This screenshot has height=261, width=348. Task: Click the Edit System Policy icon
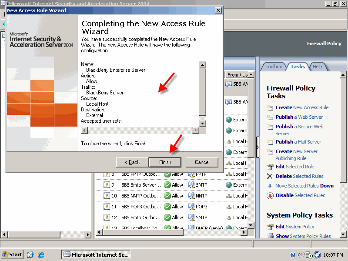pyautogui.click(x=270, y=227)
